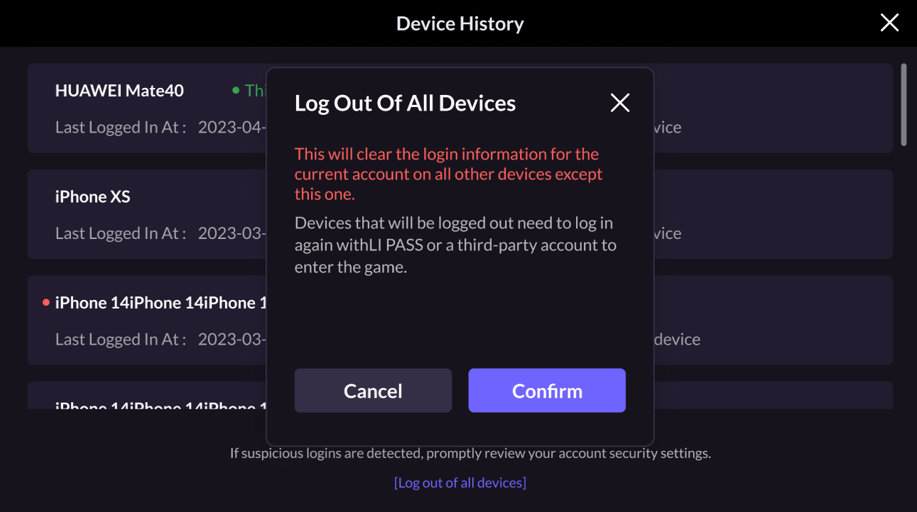Click the X icon inside the modal header
This screenshot has width=917, height=512.
coord(619,102)
